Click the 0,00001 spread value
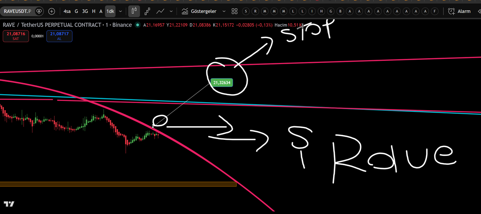Viewport: 481px width, 214px height. click(x=38, y=36)
